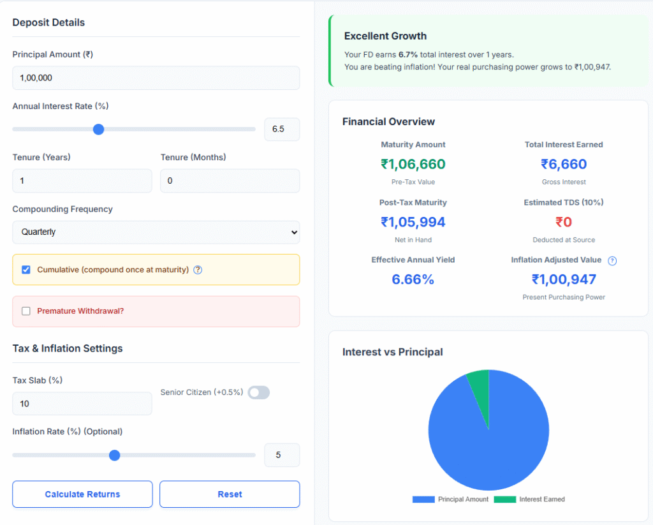Click the Tax Slab percentage field
The width and height of the screenshot is (653, 525).
[82, 403]
